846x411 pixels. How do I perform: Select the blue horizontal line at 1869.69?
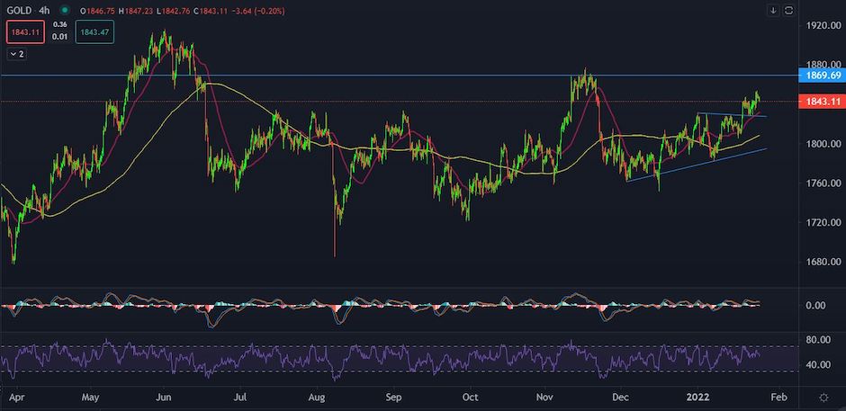click(x=400, y=76)
